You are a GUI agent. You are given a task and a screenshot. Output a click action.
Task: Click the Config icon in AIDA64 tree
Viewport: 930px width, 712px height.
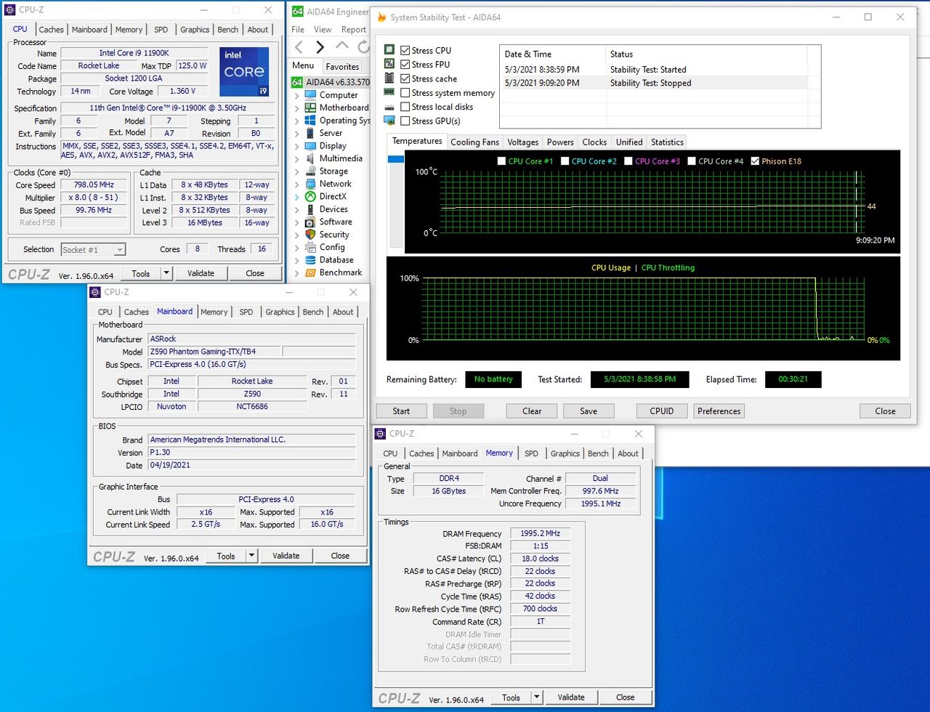click(x=310, y=248)
